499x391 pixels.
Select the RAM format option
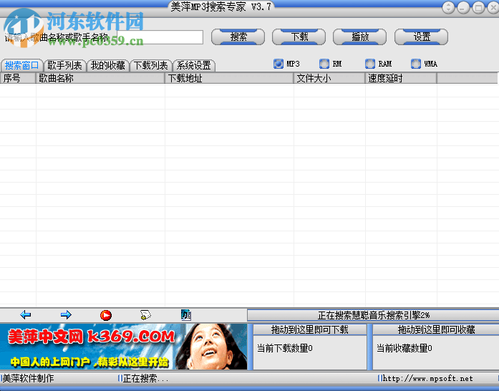(x=370, y=64)
